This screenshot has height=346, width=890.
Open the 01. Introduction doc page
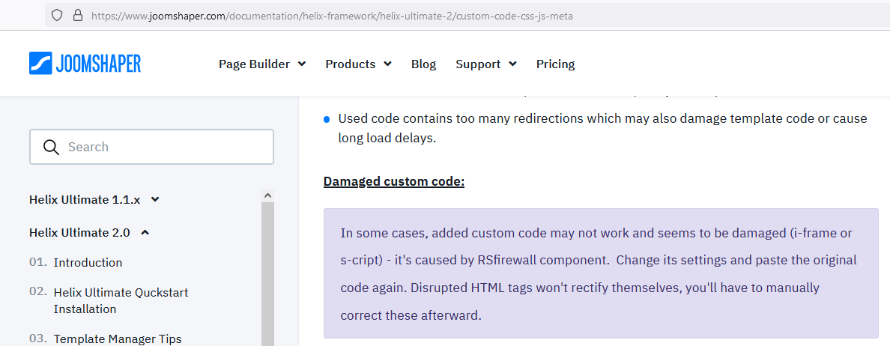point(88,263)
